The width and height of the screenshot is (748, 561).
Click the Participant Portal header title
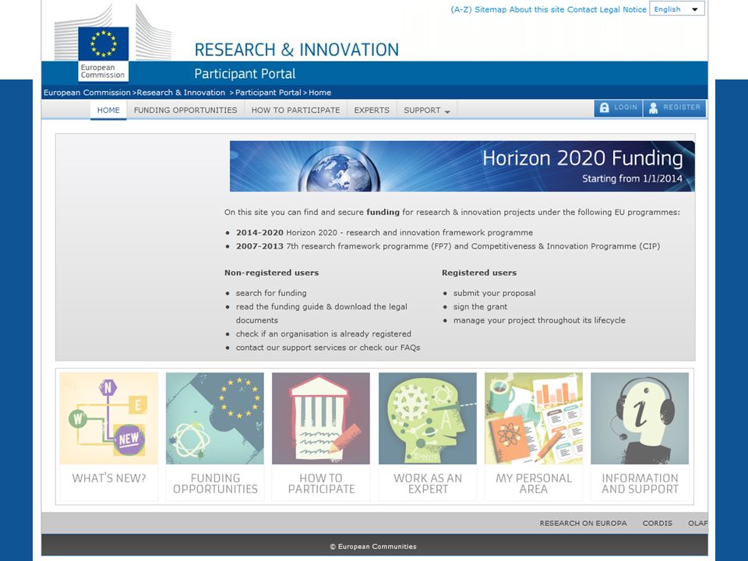tap(245, 74)
